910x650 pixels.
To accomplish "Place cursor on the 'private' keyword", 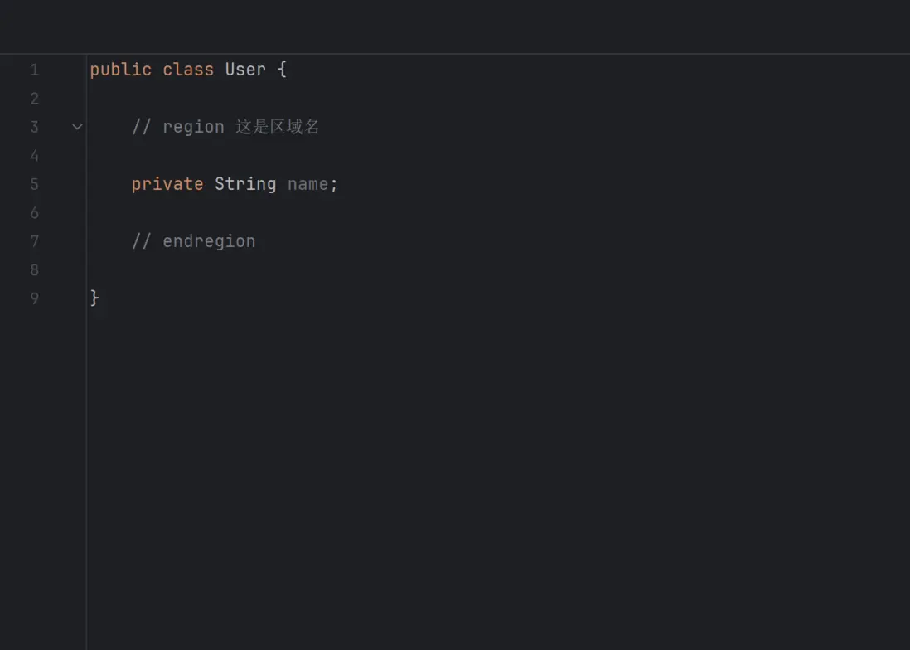I will [x=167, y=184].
